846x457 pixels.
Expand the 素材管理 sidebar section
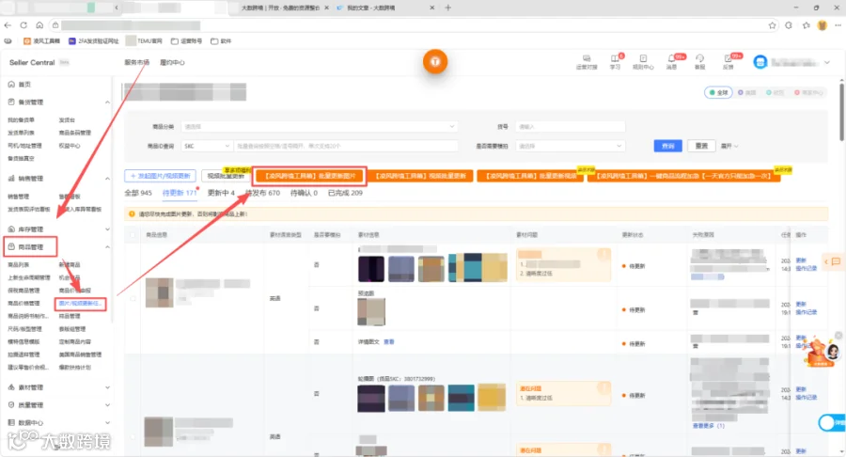point(57,387)
